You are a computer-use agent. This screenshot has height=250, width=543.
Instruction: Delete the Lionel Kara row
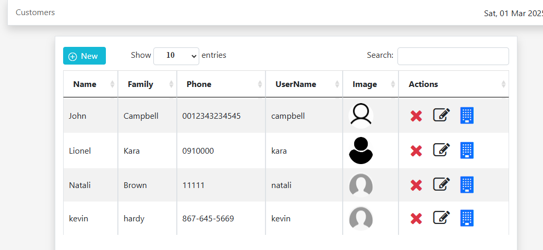click(416, 151)
